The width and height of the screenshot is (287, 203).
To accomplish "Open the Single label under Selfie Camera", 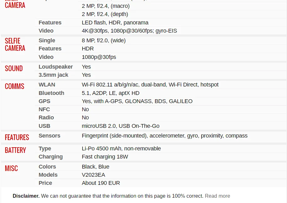I will pos(47,40).
